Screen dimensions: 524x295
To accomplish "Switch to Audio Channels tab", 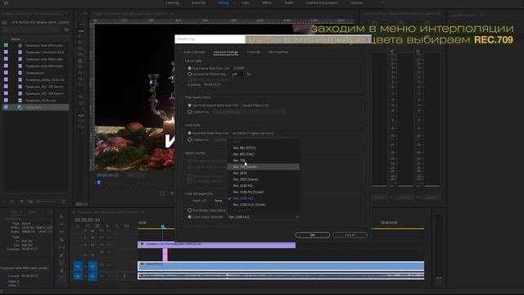I will click(194, 52).
